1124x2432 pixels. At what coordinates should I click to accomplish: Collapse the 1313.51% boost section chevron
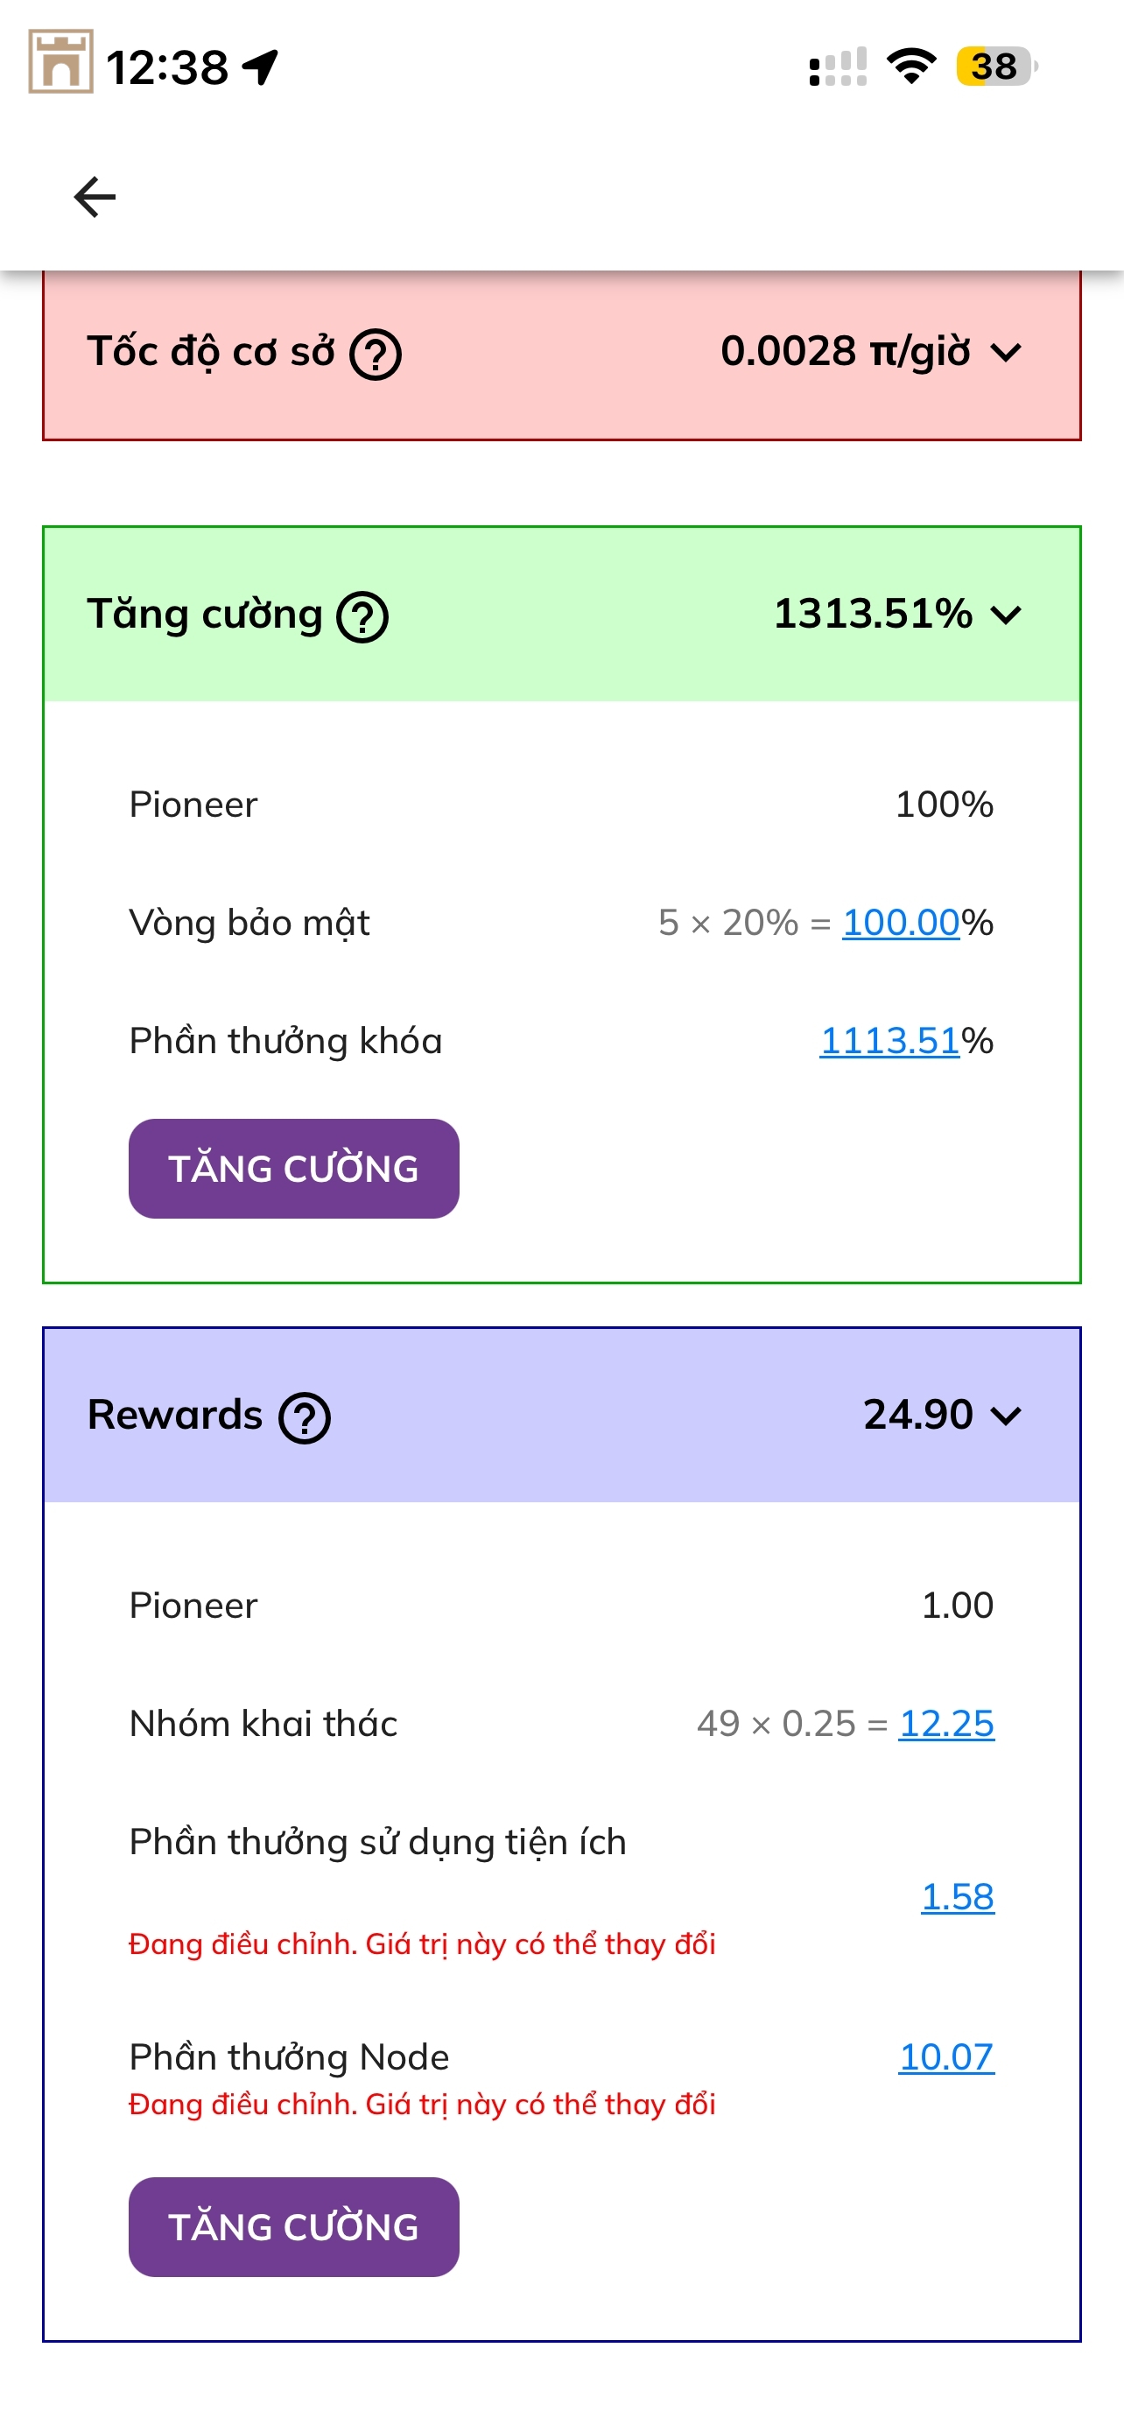[x=1006, y=615]
